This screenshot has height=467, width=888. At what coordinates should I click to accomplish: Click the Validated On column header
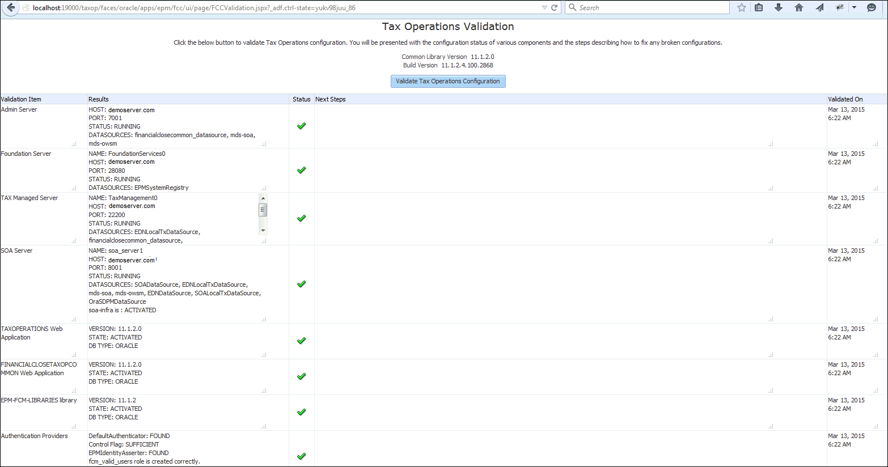coord(845,99)
